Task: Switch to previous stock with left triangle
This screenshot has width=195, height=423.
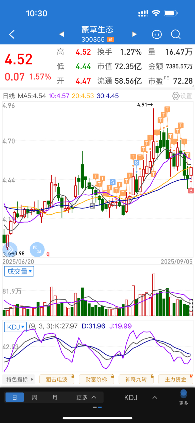Action: tap(61, 34)
